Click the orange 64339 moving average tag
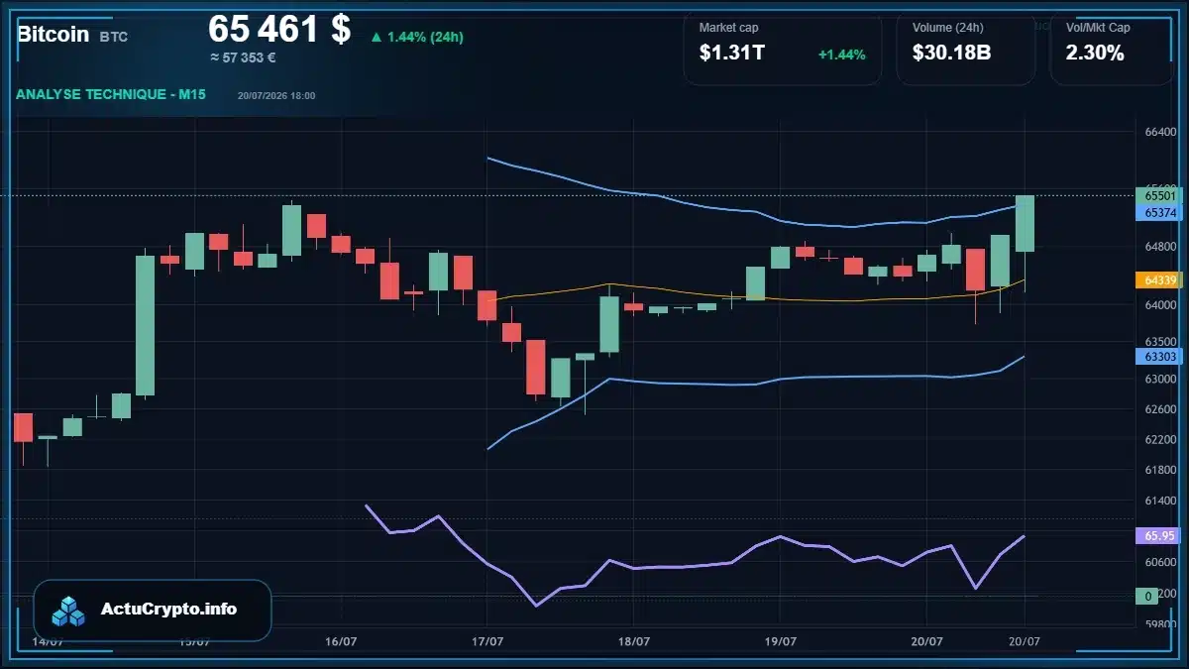The image size is (1189, 669). coord(1159,280)
